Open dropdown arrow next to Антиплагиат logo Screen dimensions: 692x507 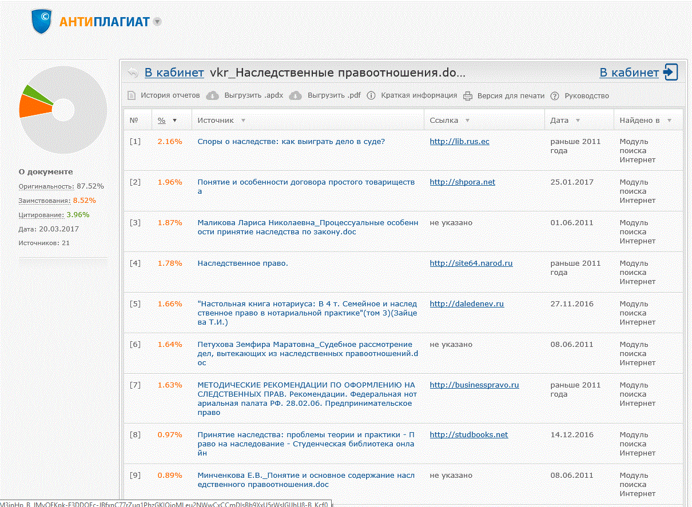pos(157,22)
